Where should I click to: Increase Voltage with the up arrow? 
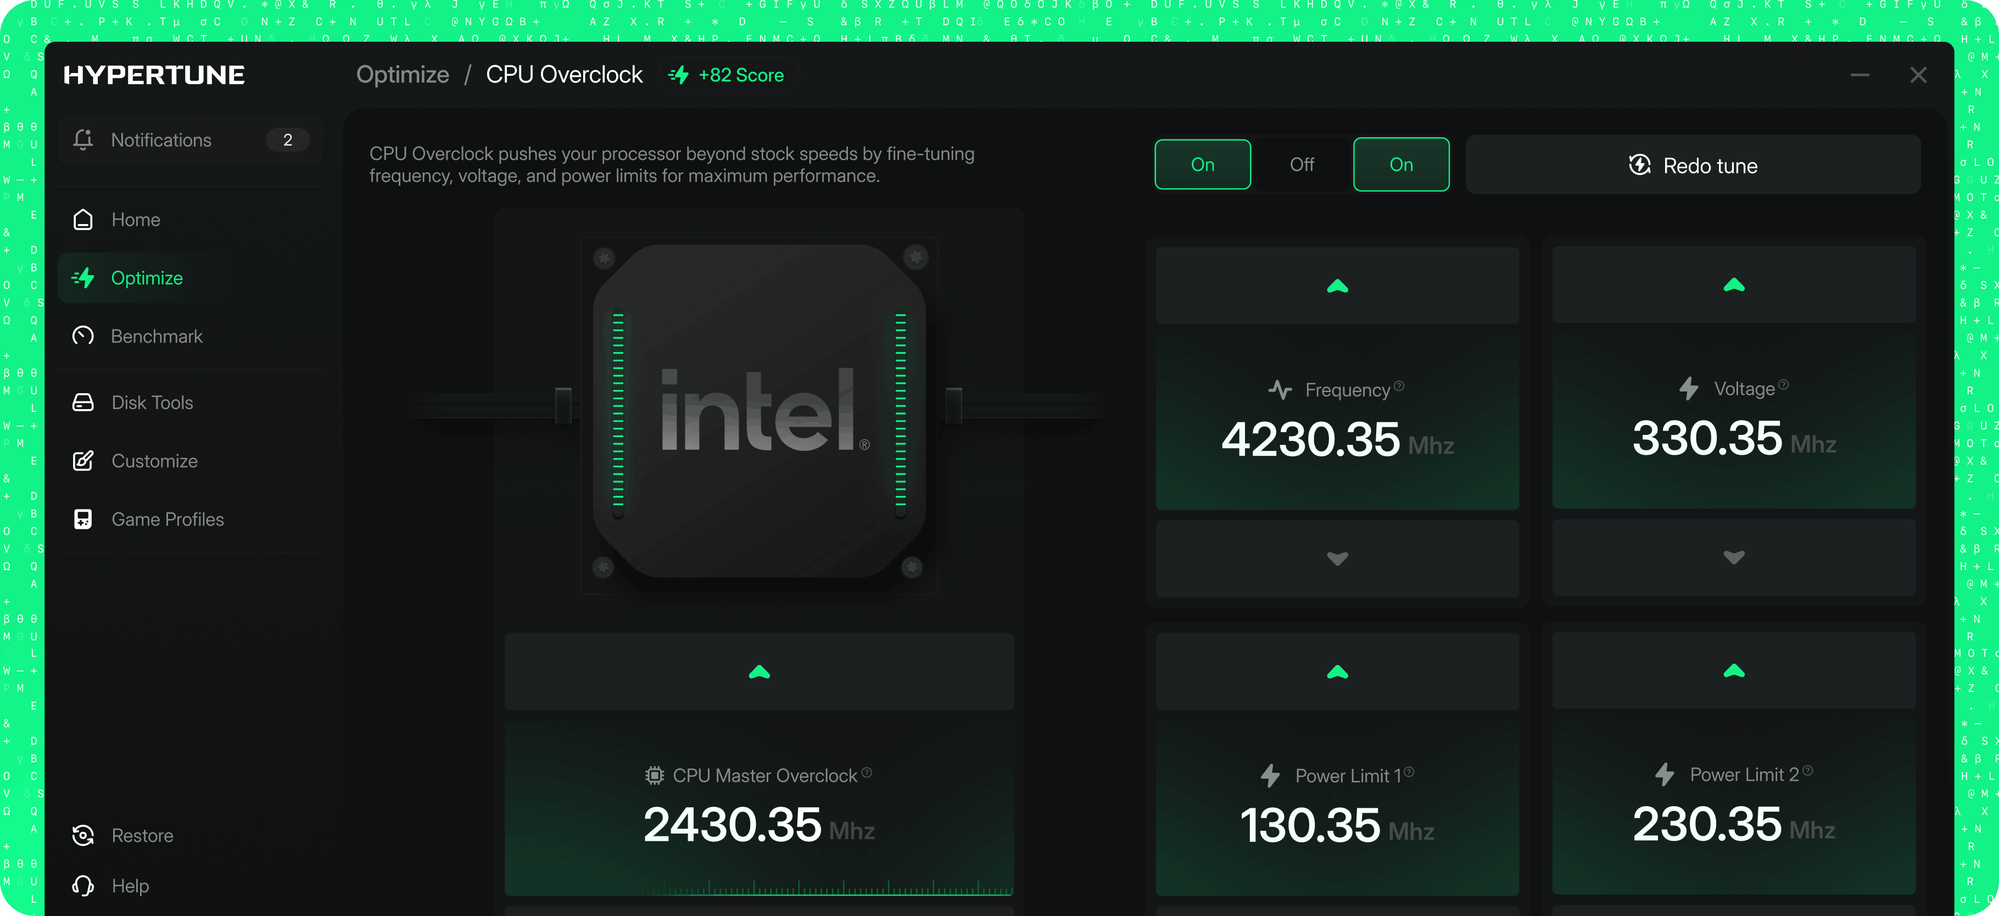pyautogui.click(x=1734, y=285)
